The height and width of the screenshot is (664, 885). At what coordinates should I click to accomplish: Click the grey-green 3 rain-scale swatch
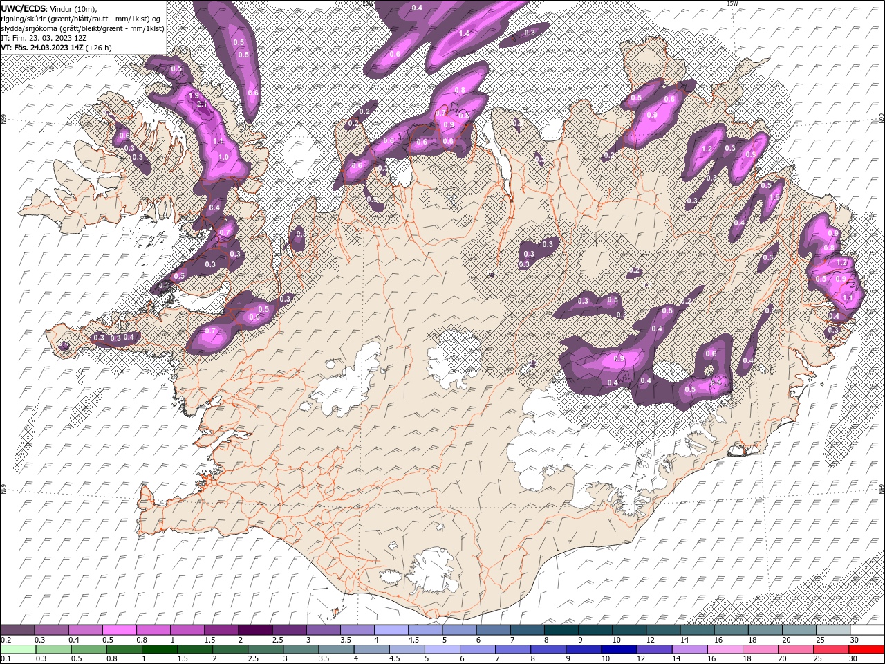click(x=300, y=649)
